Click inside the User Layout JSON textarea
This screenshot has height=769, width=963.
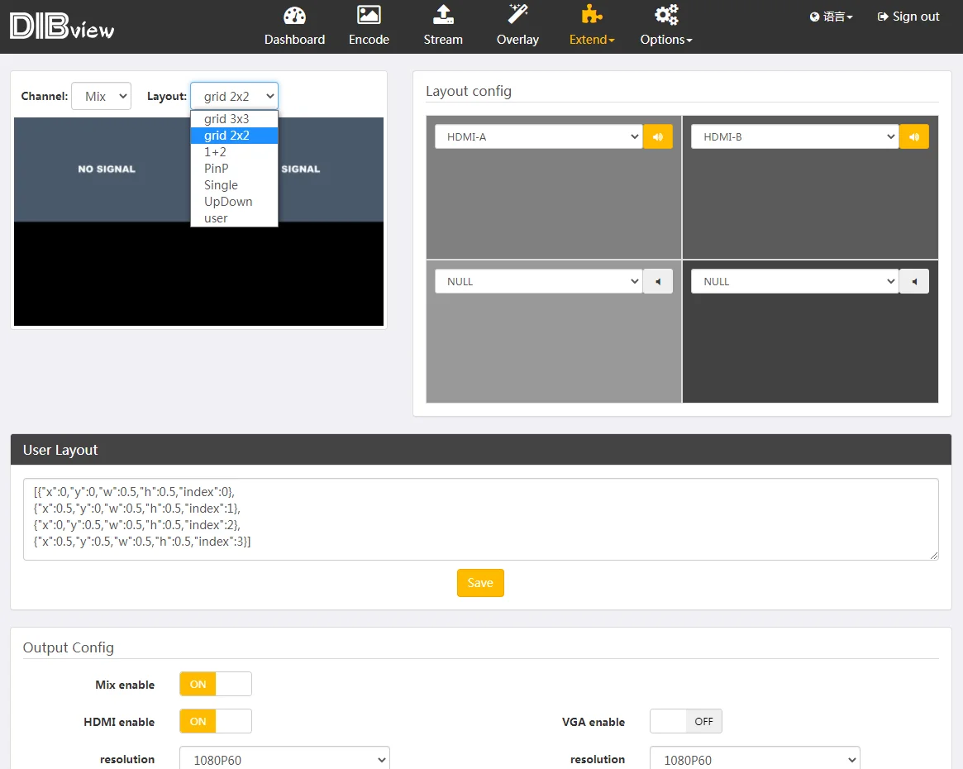point(481,519)
